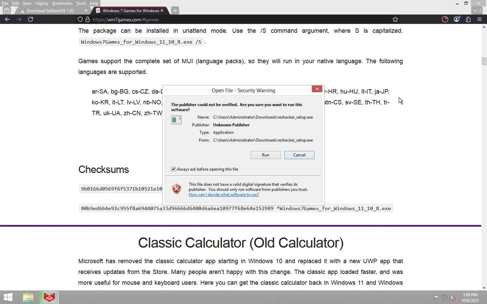This screenshot has width=487, height=304.
Task: Click the checksum line starting with 9b0166d0569f
Action: (x=121, y=189)
